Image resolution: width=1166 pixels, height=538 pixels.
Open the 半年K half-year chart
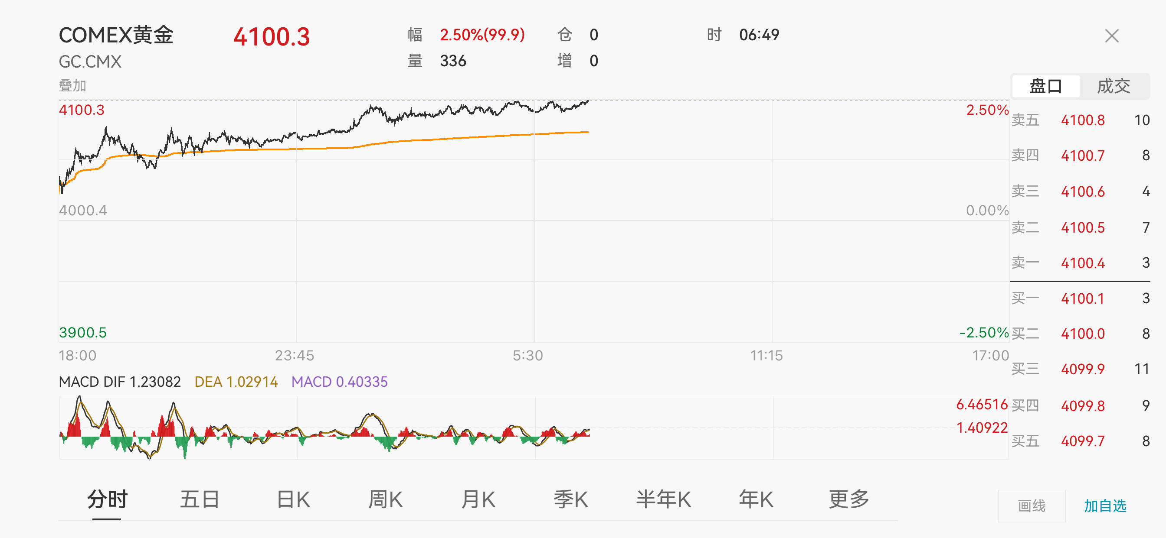tap(663, 499)
